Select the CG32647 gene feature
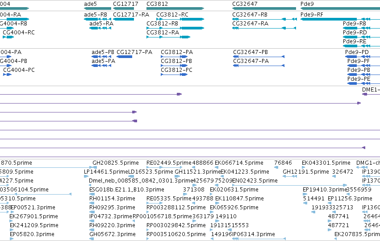Image resolution: width=380 pixels, height=241 pixels. [x=264, y=8]
